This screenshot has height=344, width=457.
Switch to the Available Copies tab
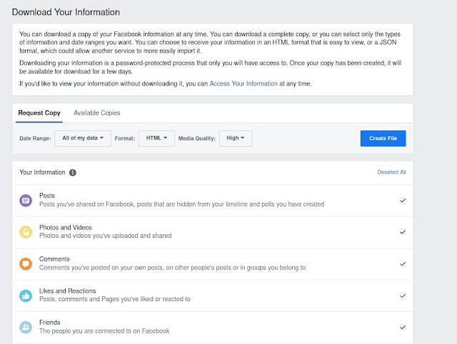[97, 113]
